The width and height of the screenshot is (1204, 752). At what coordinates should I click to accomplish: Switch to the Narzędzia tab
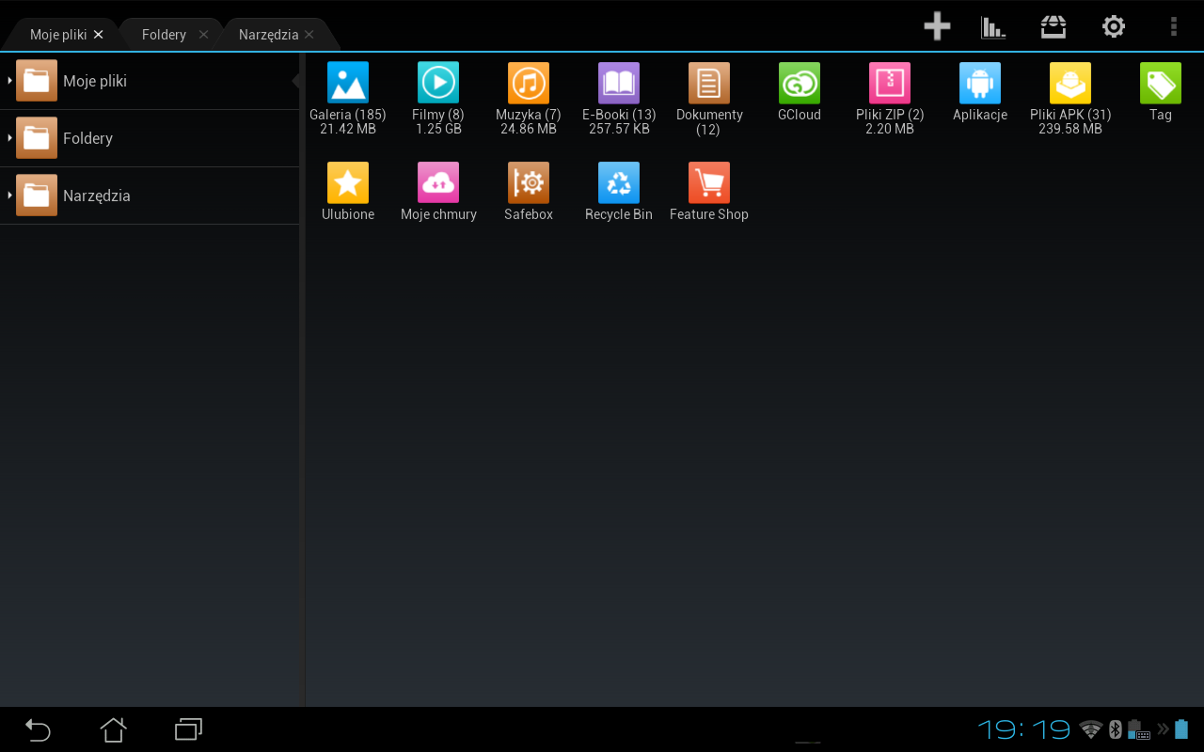click(x=270, y=34)
